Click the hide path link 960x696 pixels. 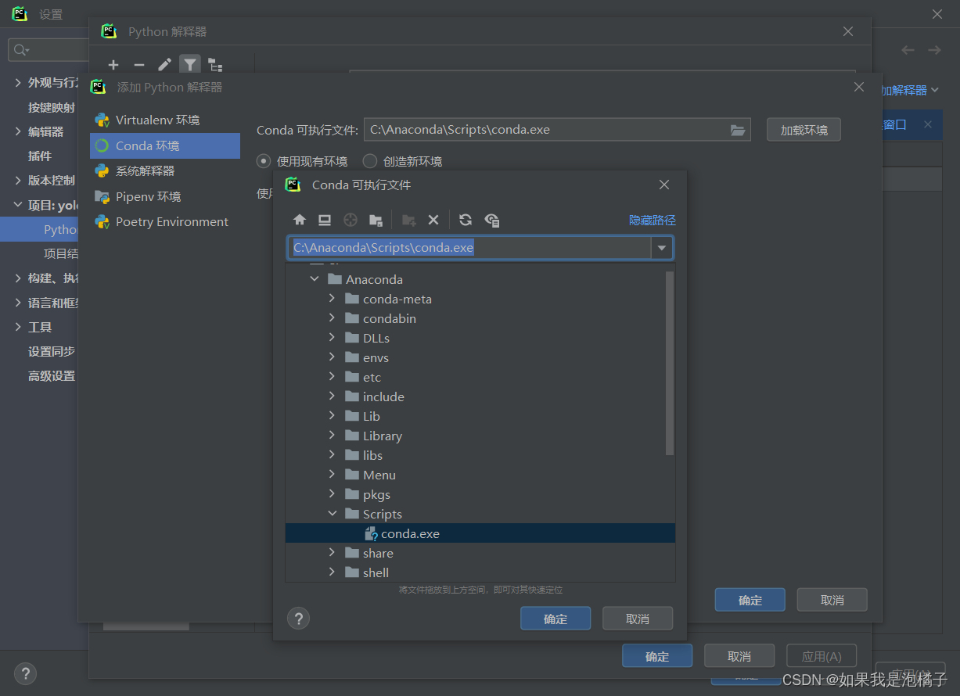653,221
